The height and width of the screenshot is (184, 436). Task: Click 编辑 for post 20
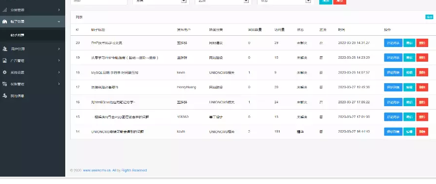[x=409, y=43]
